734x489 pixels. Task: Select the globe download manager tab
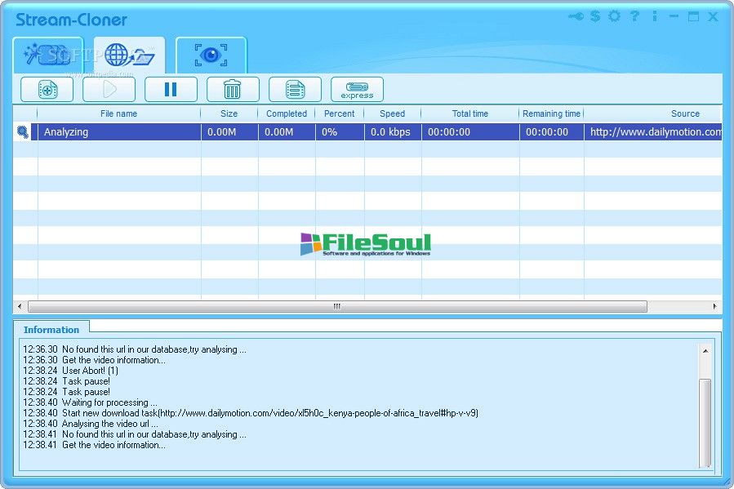click(x=129, y=56)
